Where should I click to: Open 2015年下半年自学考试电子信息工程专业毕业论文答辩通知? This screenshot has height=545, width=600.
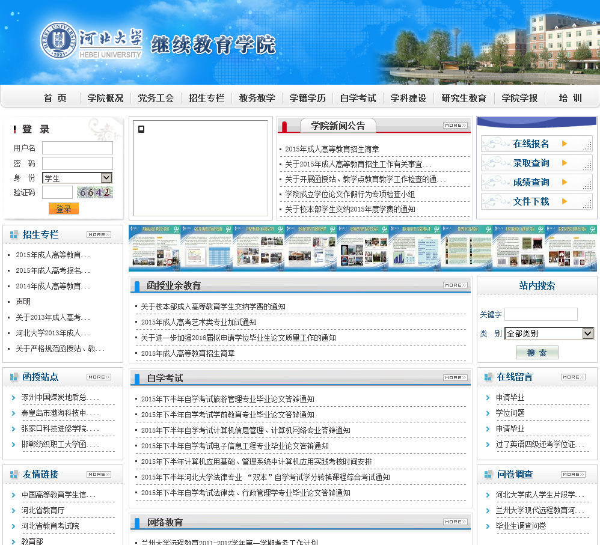234,446
